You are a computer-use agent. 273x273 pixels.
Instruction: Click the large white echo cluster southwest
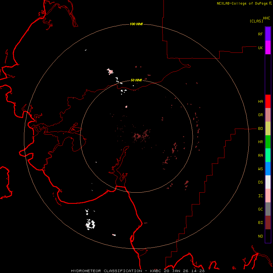pos(90,224)
